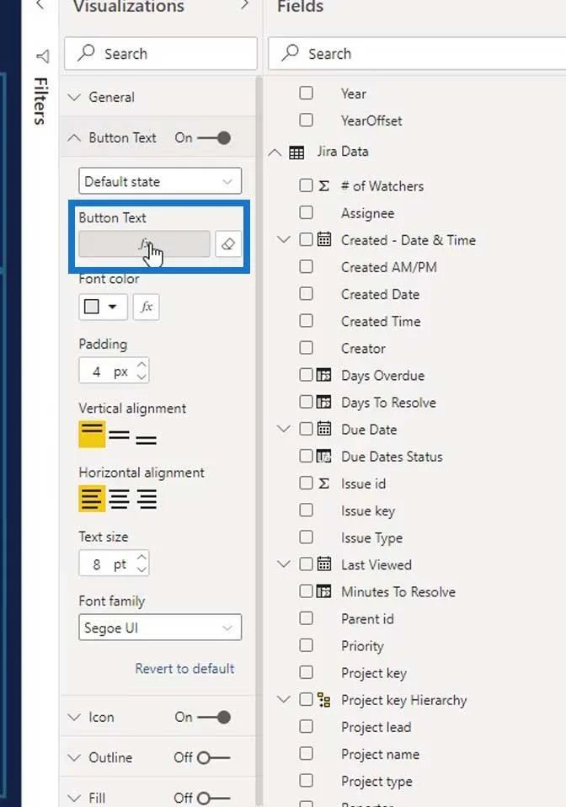Enable the Outline toggle
The width and height of the screenshot is (566, 807).
click(x=214, y=757)
